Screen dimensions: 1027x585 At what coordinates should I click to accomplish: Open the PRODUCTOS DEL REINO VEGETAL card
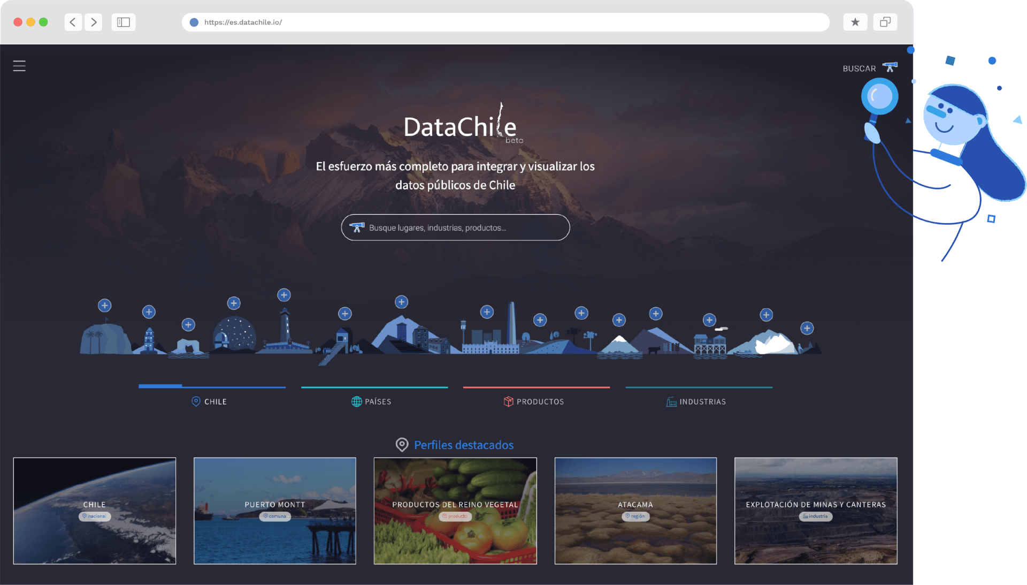(x=455, y=511)
